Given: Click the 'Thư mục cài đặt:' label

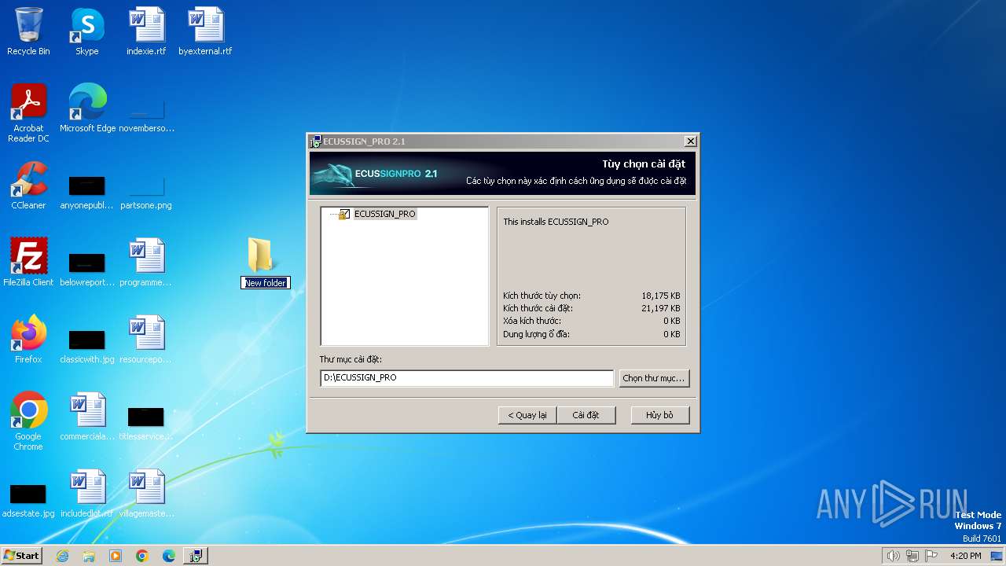Looking at the screenshot, I should (x=351, y=359).
